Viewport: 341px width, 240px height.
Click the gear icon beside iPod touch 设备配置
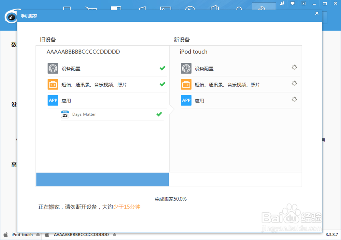point(186,68)
